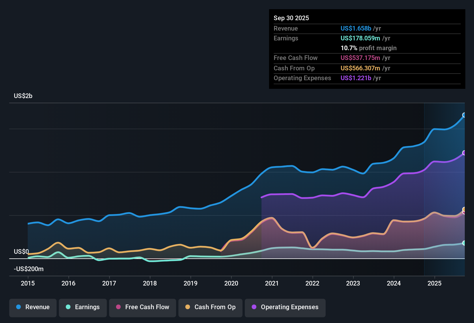Click the 10.7% profit margin text
The image size is (474, 323).
click(369, 48)
